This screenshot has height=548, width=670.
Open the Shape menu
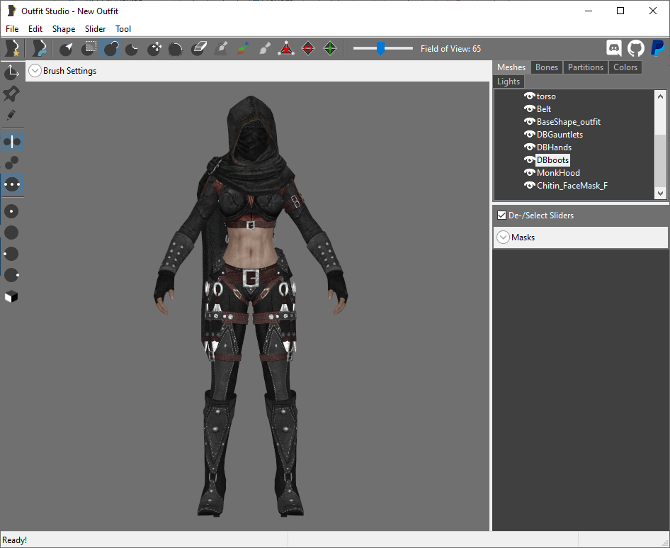pos(64,28)
